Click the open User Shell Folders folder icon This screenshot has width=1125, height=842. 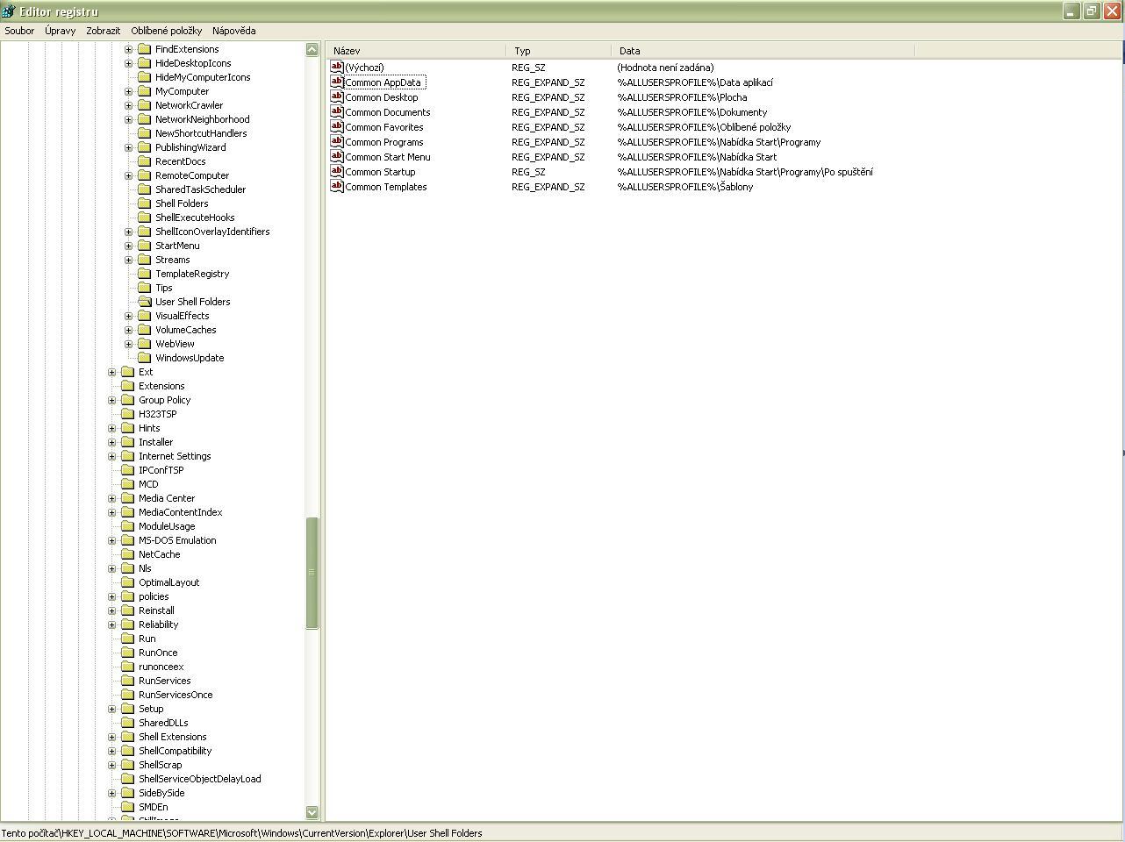pos(145,302)
